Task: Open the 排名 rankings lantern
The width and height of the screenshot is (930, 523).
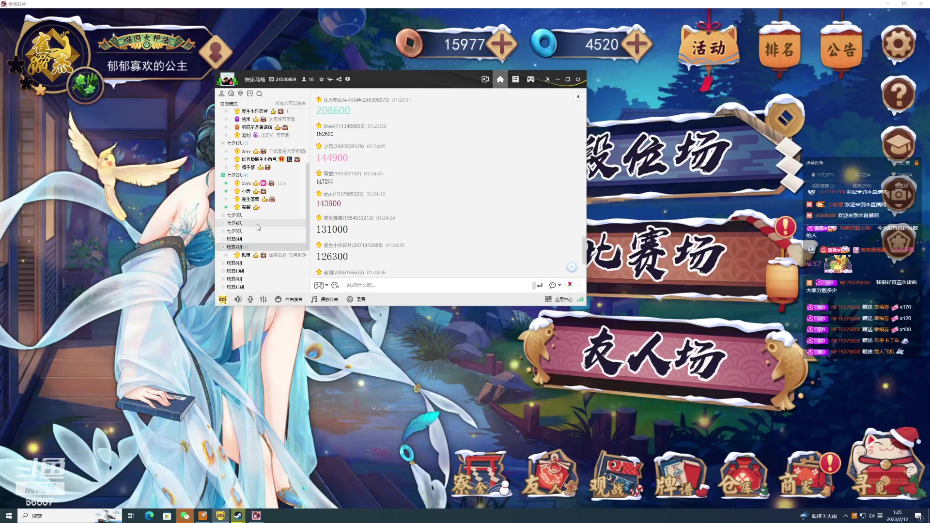Action: pos(779,49)
